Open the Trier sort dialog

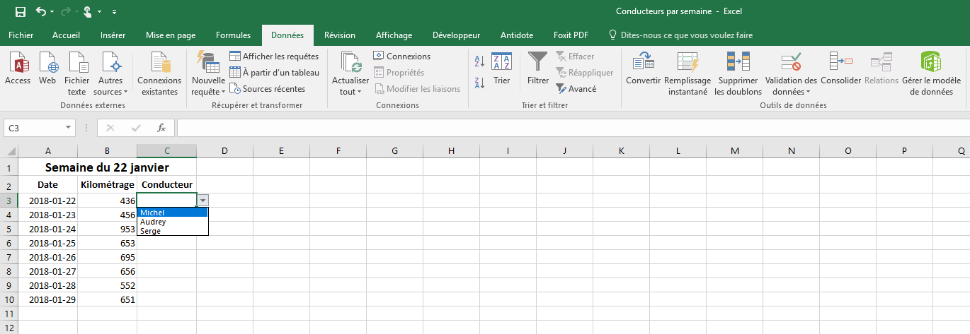click(502, 68)
